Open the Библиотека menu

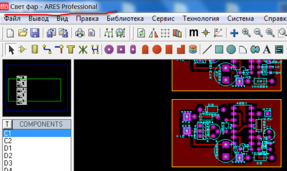[125, 19]
